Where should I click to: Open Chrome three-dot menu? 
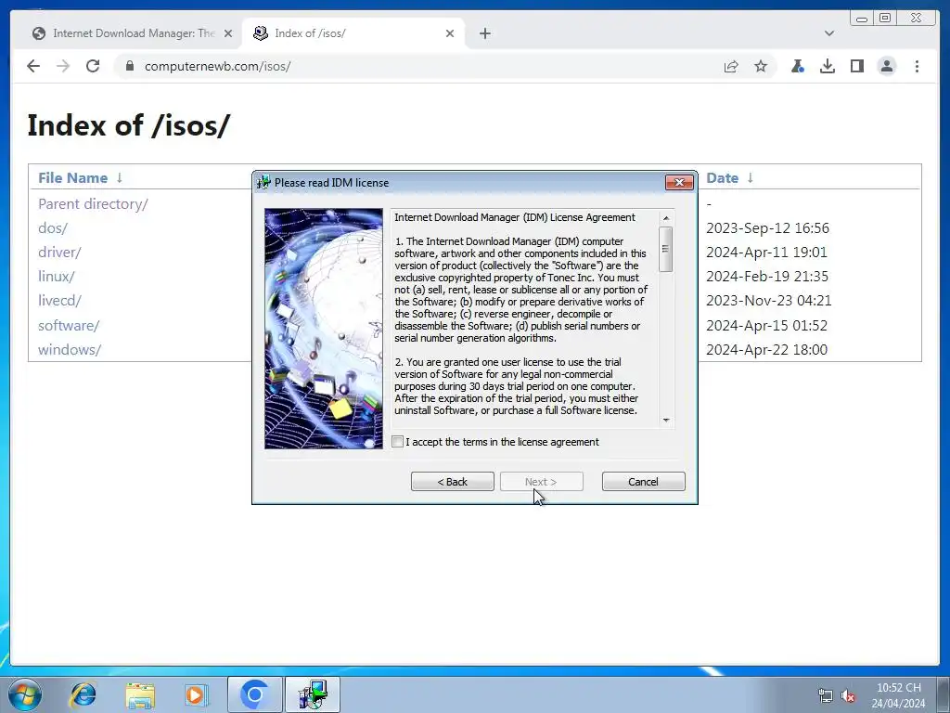click(917, 66)
